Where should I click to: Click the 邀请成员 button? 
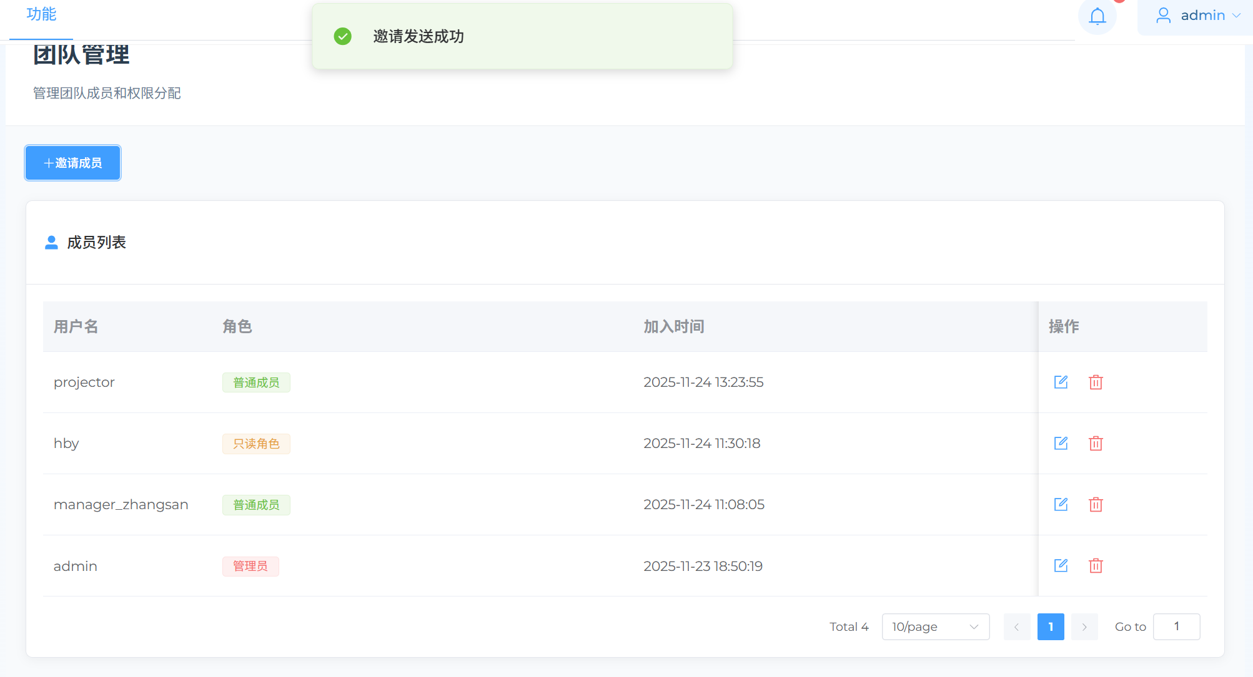(72, 163)
